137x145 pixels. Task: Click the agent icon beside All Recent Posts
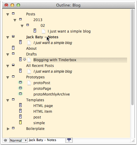point(13,65)
